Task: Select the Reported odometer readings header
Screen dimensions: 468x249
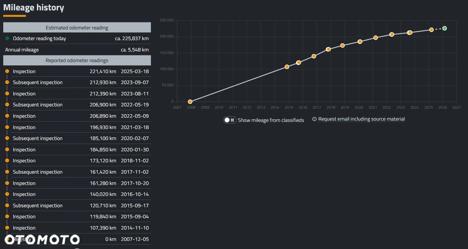Action: 77,60
